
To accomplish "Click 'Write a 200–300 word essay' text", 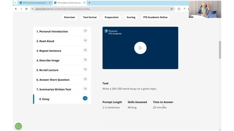I will tap(129, 89).
